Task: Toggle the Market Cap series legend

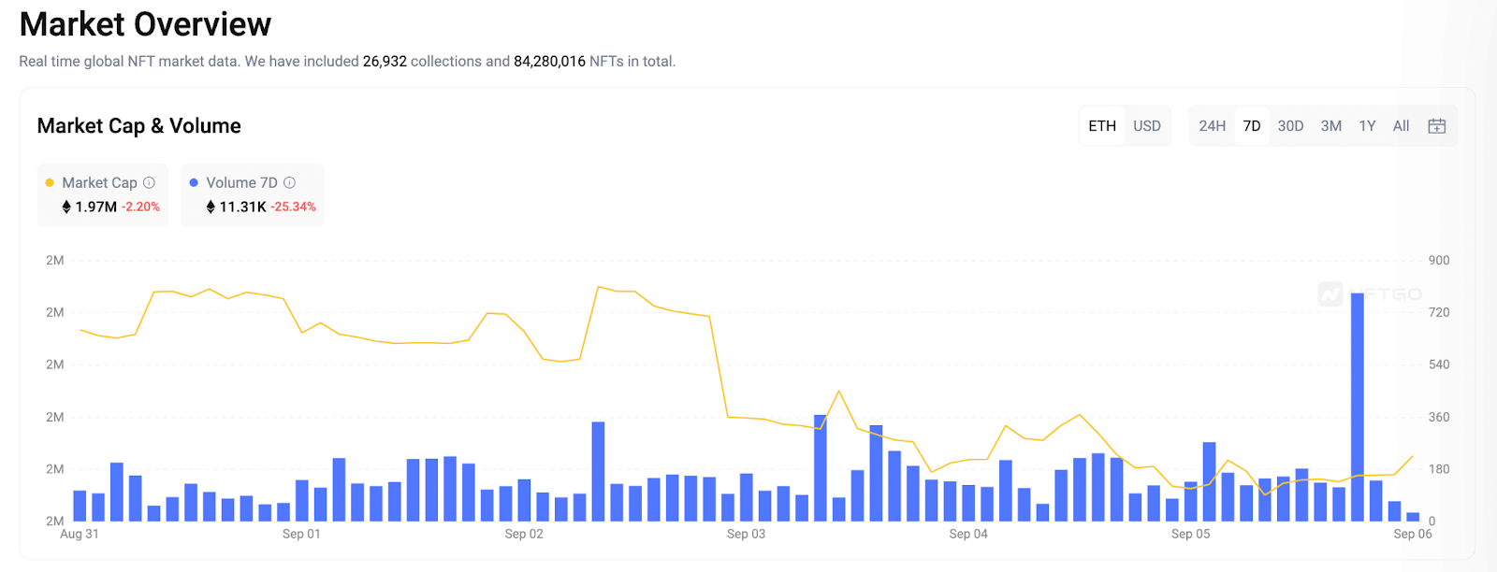Action: click(99, 182)
